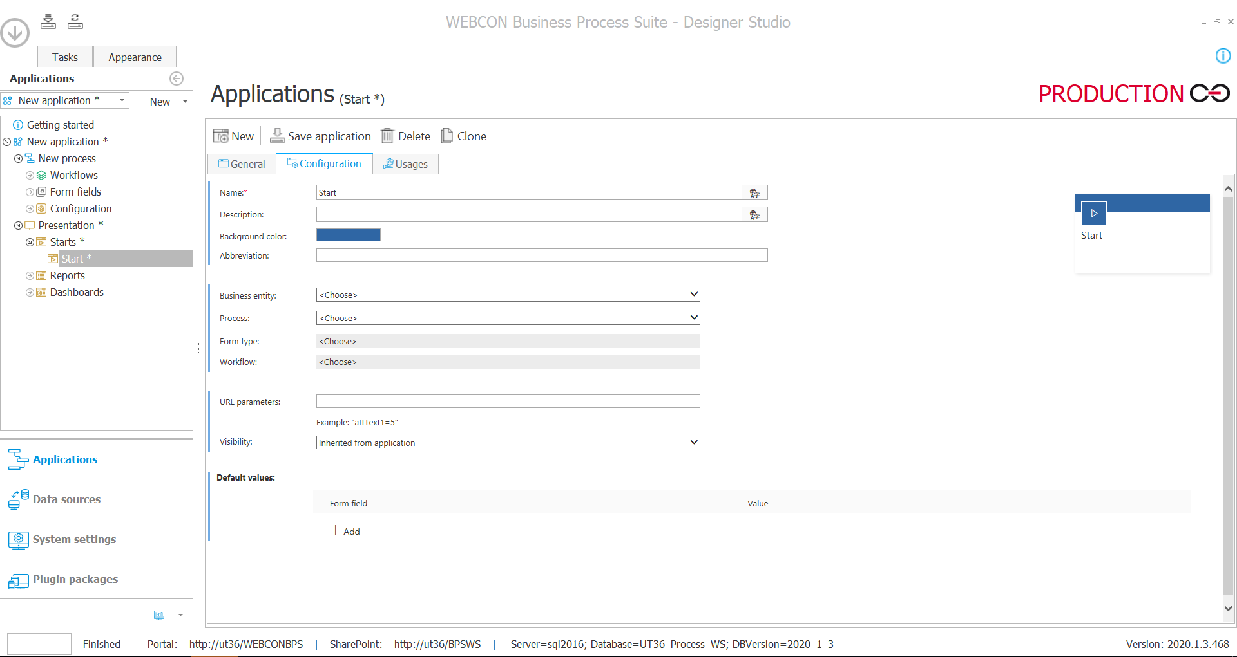Click Add under Default values

345,531
